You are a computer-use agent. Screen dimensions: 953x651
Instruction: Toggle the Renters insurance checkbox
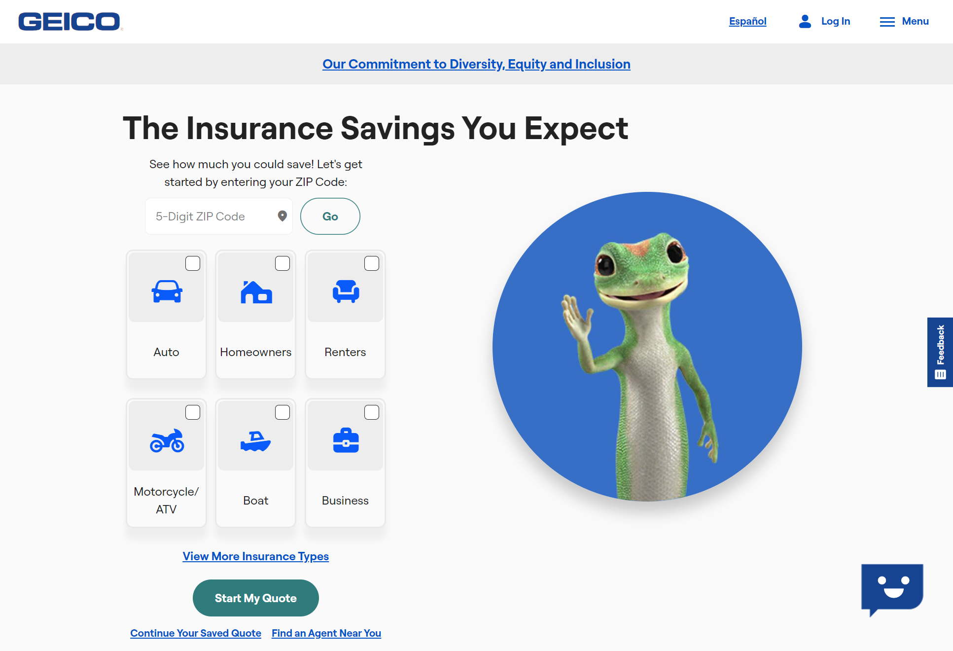[372, 262]
